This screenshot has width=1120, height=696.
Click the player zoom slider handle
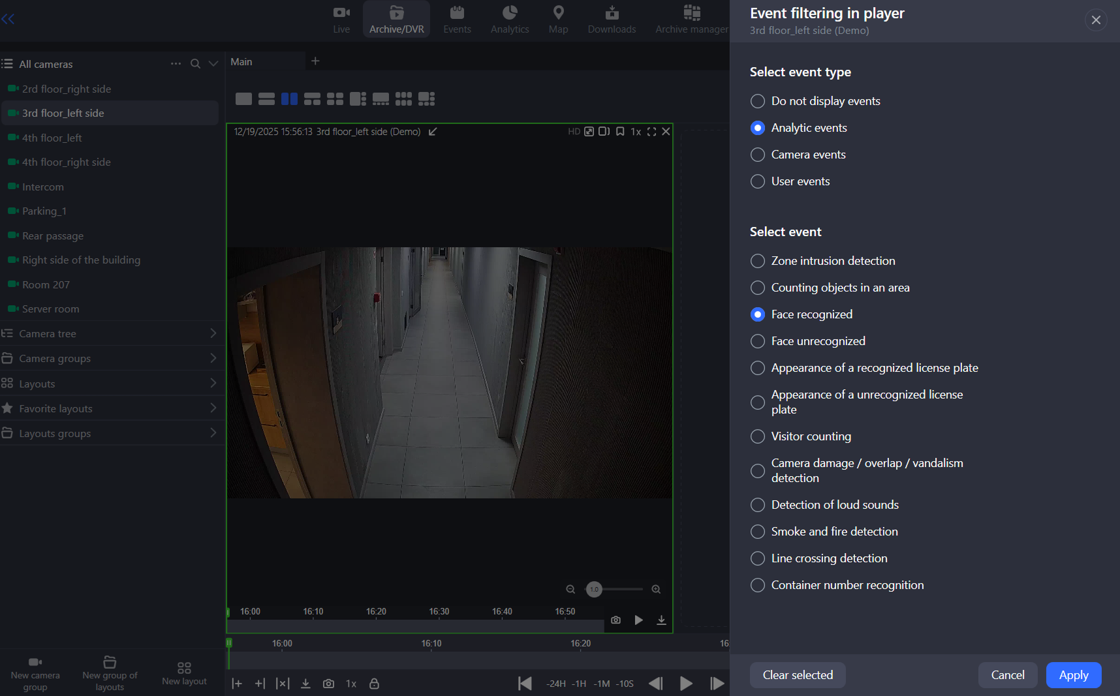(594, 590)
